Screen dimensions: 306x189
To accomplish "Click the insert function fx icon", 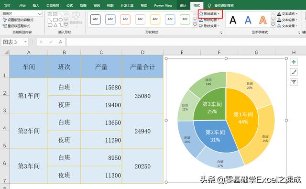I will point(61,42).
